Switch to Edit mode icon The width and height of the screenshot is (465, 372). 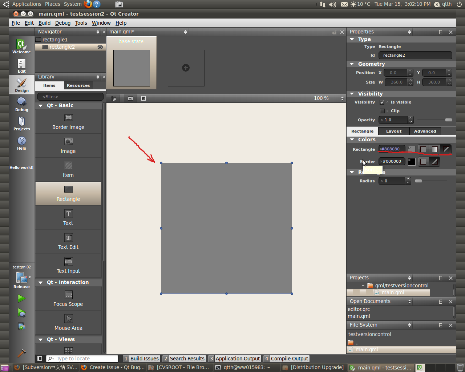click(x=21, y=66)
